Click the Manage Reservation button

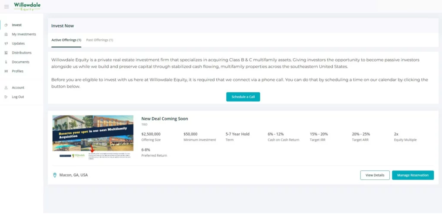tap(413, 175)
